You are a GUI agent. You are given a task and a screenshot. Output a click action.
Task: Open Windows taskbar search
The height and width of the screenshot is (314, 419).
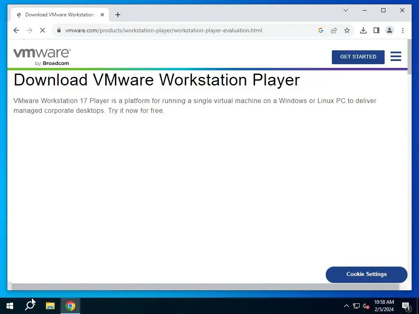pyautogui.click(x=30, y=306)
